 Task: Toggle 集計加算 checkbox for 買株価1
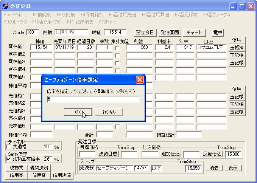[118, 48]
